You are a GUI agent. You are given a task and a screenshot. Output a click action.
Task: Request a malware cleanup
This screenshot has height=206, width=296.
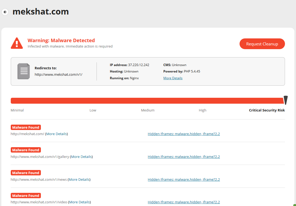262,44
